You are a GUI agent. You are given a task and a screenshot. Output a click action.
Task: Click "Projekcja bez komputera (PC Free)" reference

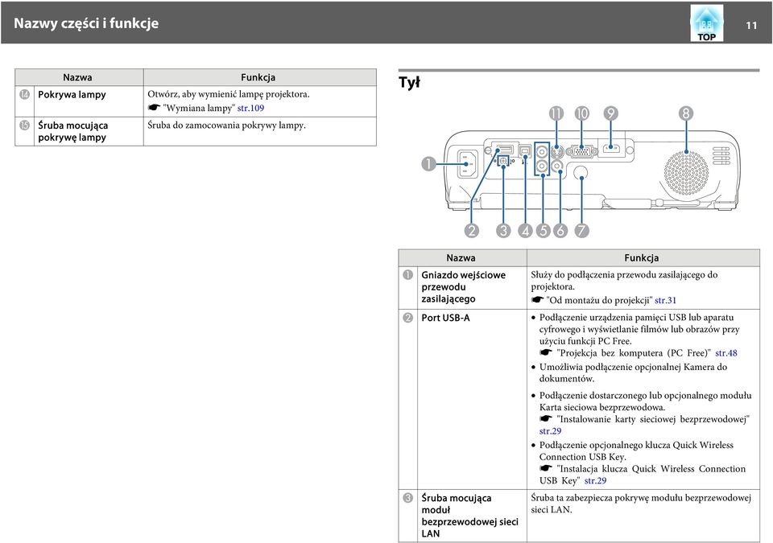pos(634,353)
